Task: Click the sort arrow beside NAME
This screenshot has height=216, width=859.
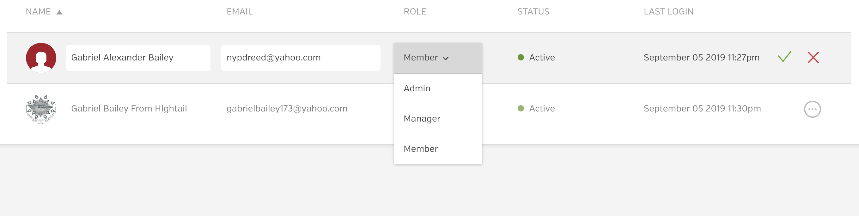Action: [59, 12]
